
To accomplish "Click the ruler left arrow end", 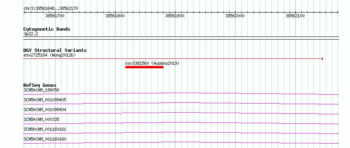I will pyautogui.click(x=24, y=13).
